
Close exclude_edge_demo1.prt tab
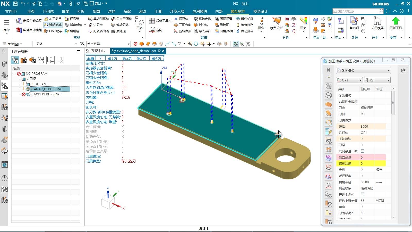(163, 51)
